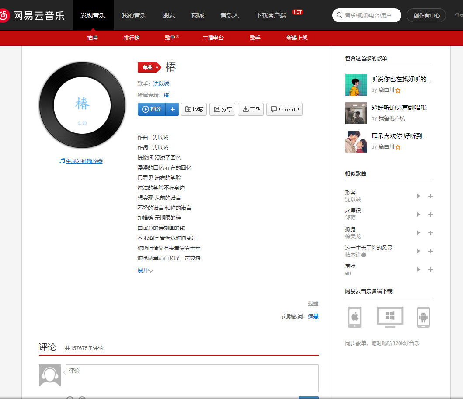Click the 分享 share button
463x399 pixels.
pos(223,109)
